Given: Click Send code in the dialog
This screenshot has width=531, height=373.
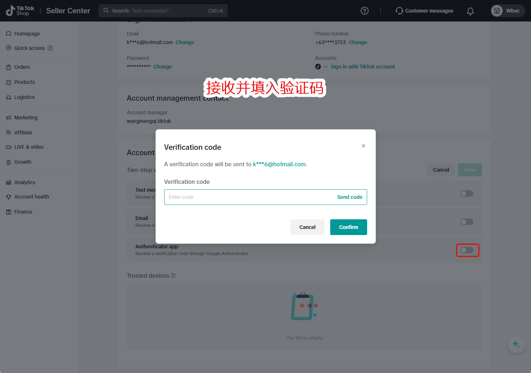Looking at the screenshot, I should [350, 197].
